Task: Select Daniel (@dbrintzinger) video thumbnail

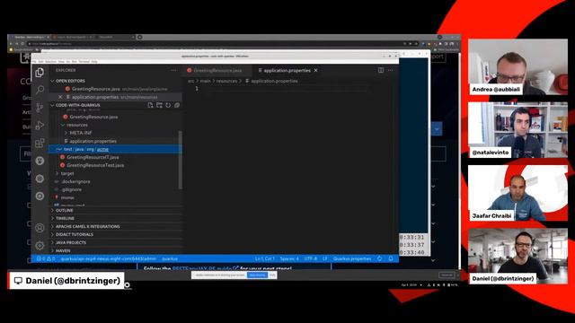Action: [x=517, y=257]
